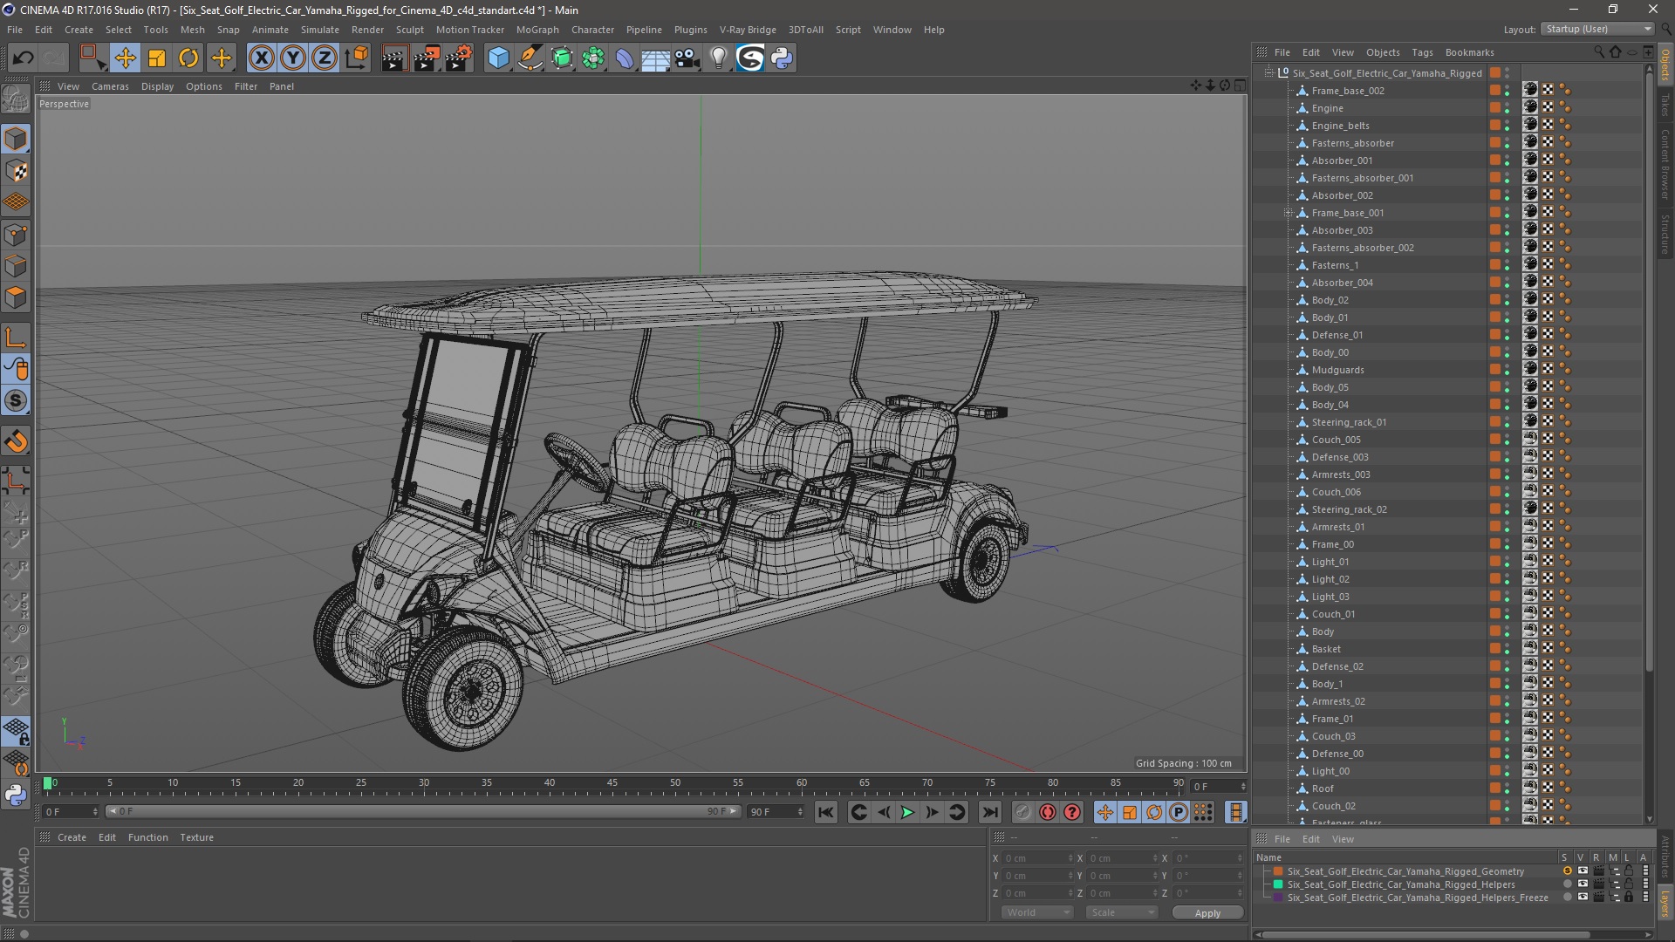Screen dimensions: 1675x942
Task: Open the World coordinate system dropdown
Action: [1036, 912]
